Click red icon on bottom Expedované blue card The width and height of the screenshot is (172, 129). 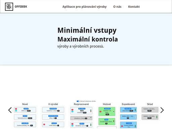[x=122, y=126]
